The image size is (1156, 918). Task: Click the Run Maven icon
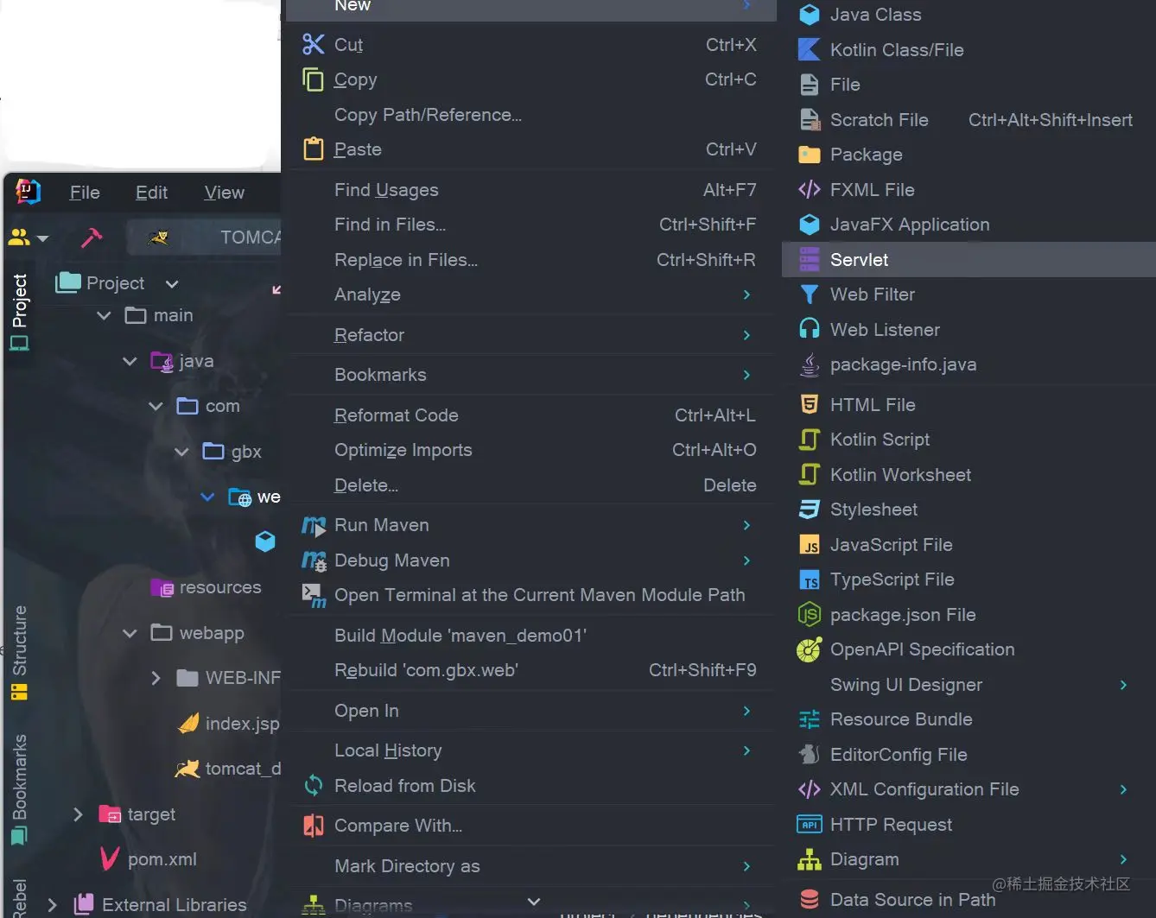point(314,525)
